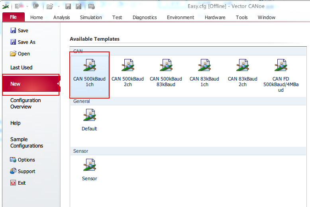Image resolution: width=310 pixels, height=207 pixels.
Task: Open the Home ribbon tab
Action: [37, 18]
